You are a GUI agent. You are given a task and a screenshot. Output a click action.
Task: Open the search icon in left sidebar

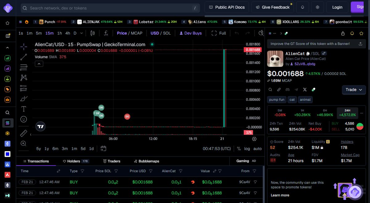[7, 113]
